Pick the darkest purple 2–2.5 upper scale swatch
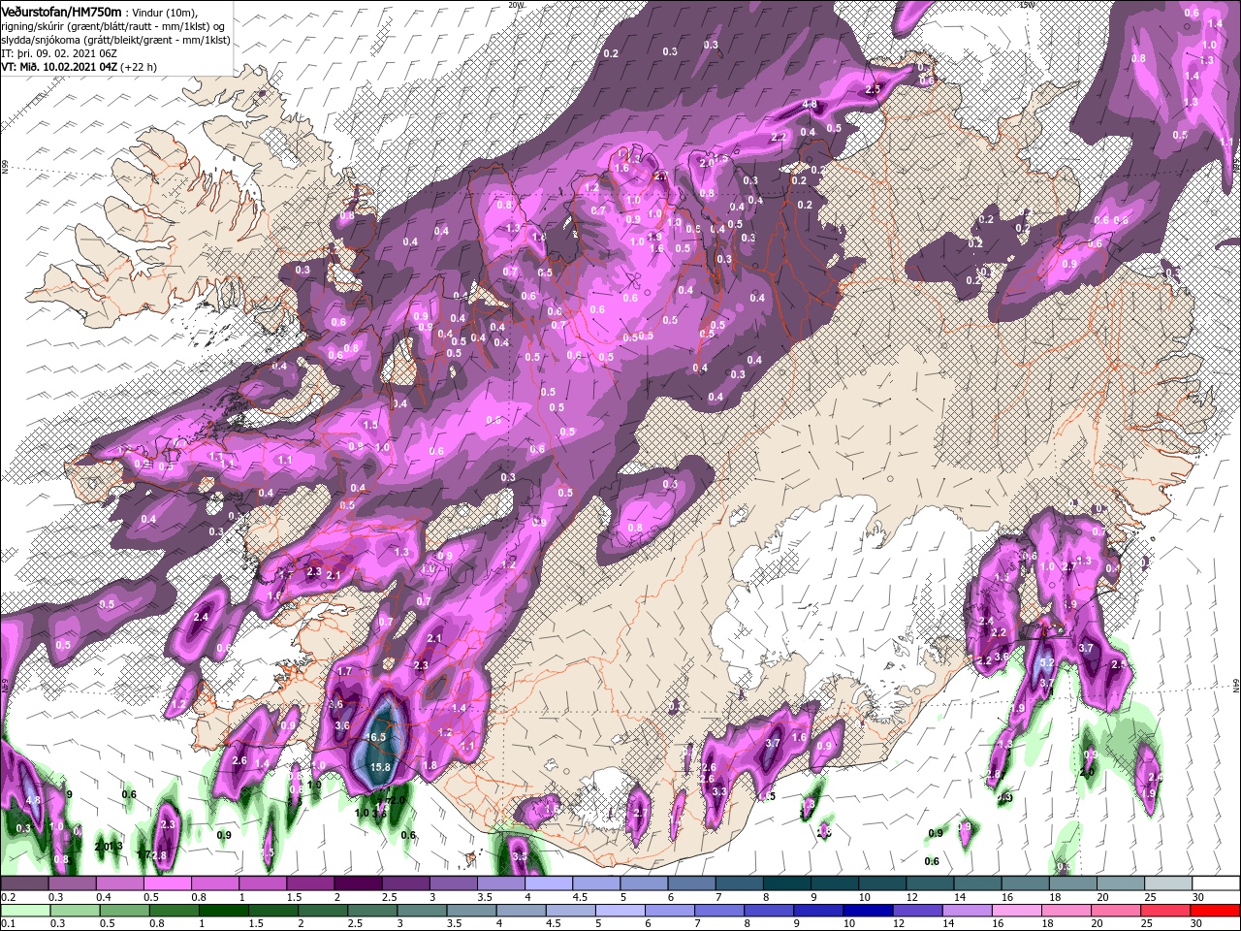The width and height of the screenshot is (1241, 931). pyautogui.click(x=357, y=884)
